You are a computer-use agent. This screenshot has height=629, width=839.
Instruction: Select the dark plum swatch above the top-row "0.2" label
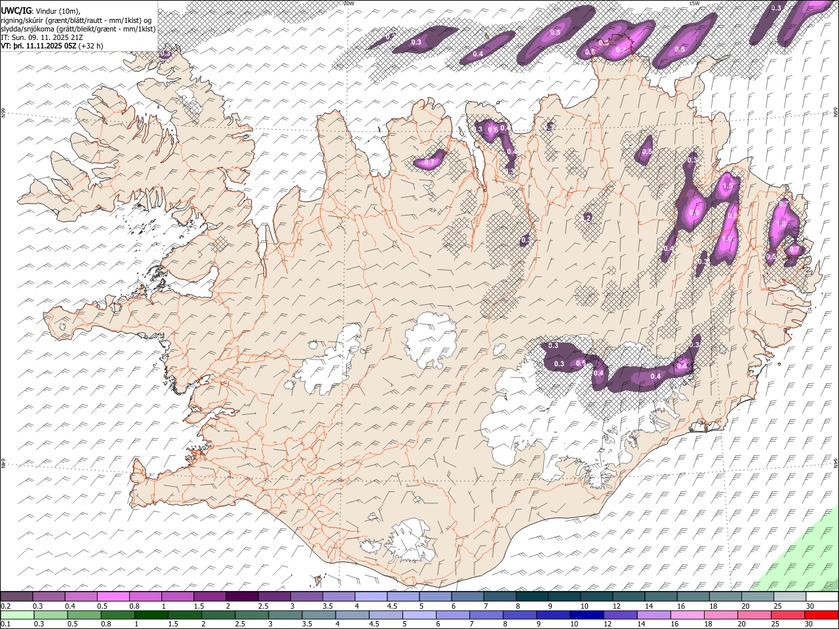point(16,597)
